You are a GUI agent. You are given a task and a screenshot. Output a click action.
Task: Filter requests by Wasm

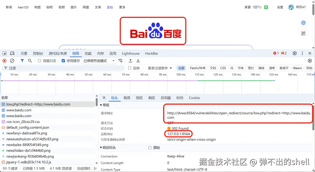coord(297,68)
